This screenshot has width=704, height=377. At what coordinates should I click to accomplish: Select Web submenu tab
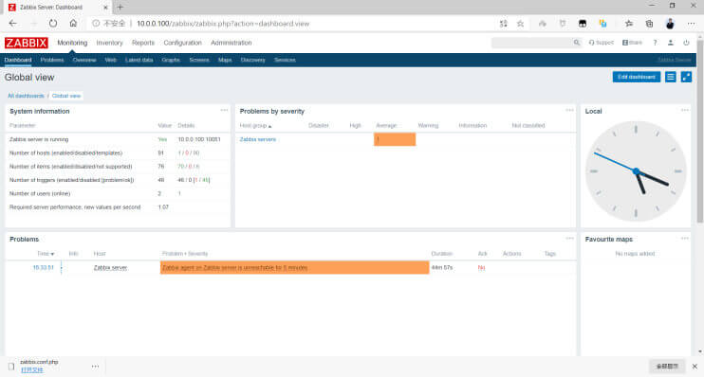110,60
